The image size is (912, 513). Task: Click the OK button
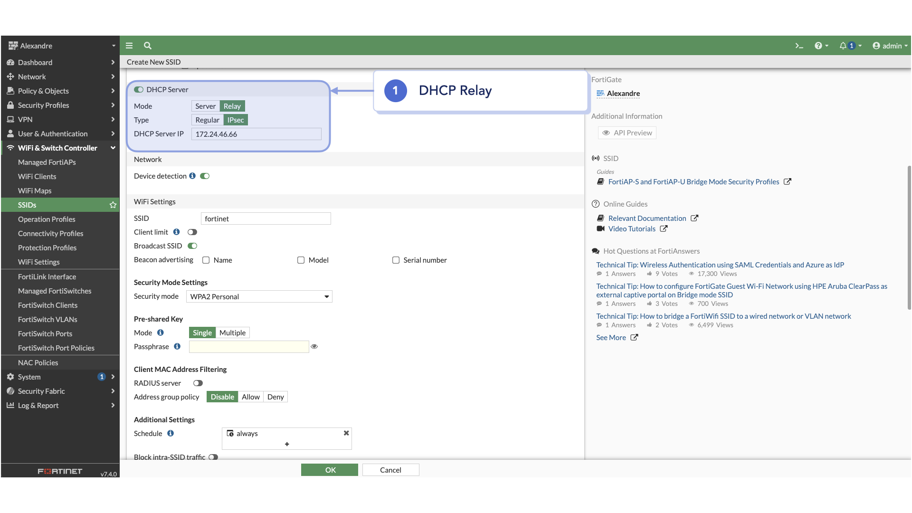pyautogui.click(x=330, y=470)
